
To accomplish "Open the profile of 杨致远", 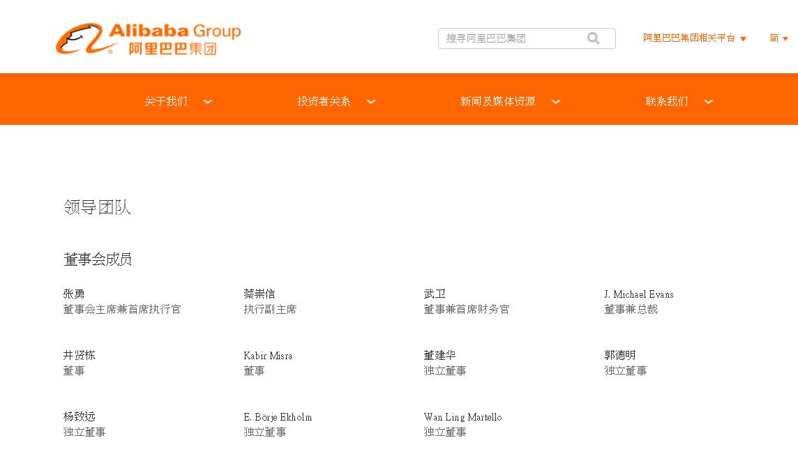I will point(80,417).
